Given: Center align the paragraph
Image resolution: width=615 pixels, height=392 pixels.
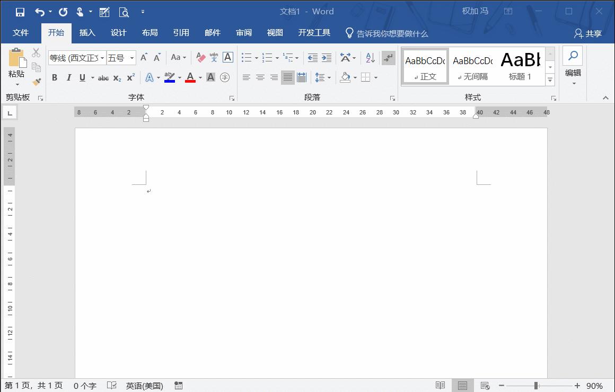Looking at the screenshot, I should pyautogui.click(x=260, y=77).
